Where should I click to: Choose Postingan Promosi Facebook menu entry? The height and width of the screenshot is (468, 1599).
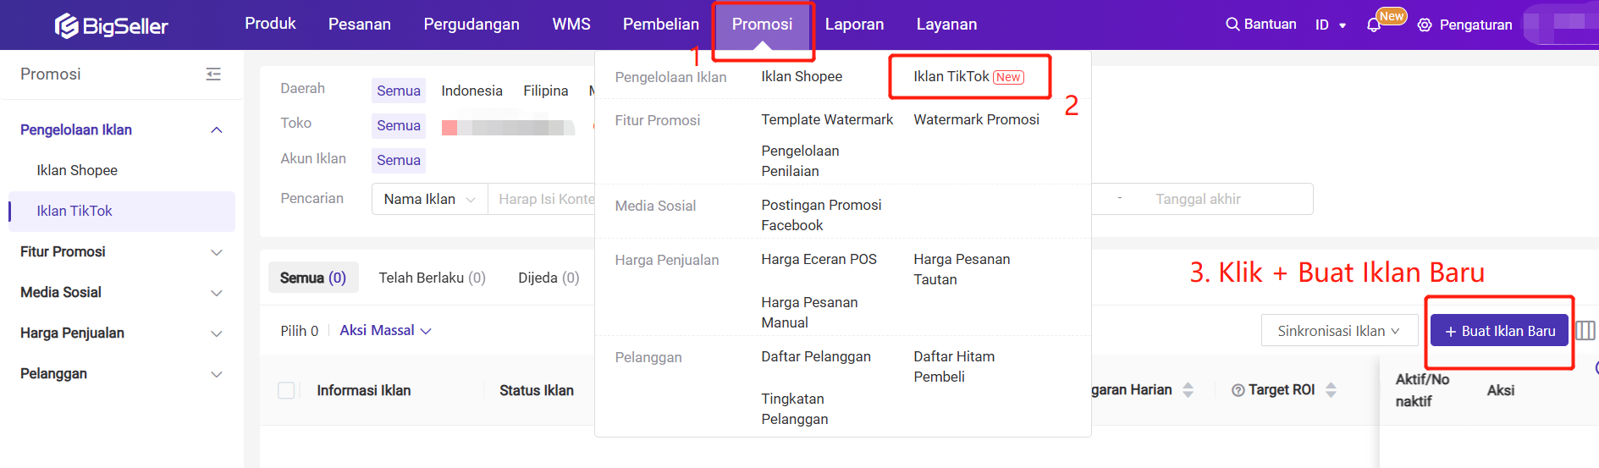821,215
